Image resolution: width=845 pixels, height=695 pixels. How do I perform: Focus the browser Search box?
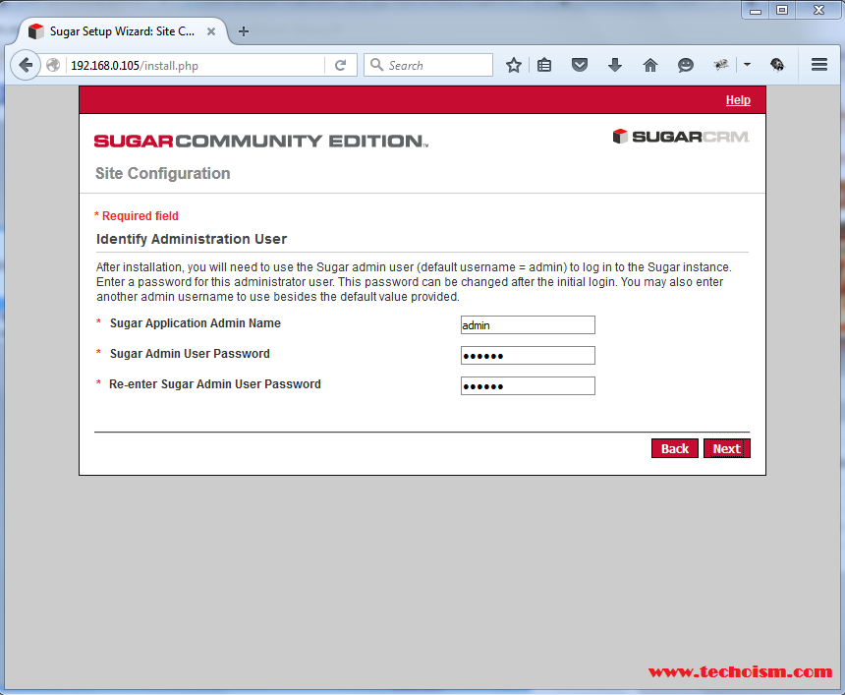click(428, 65)
